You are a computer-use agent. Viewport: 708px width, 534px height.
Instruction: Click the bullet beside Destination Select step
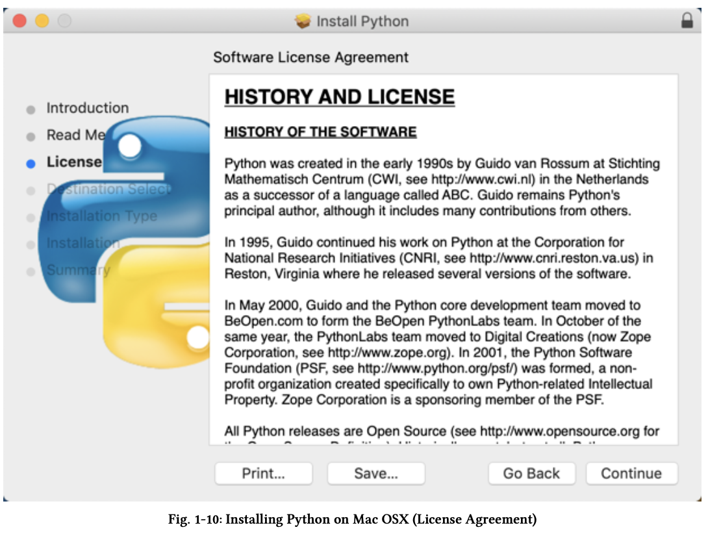coord(31,189)
